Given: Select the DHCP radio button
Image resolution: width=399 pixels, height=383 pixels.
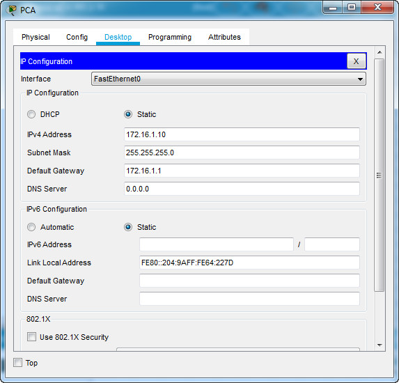Looking at the screenshot, I should click(31, 114).
